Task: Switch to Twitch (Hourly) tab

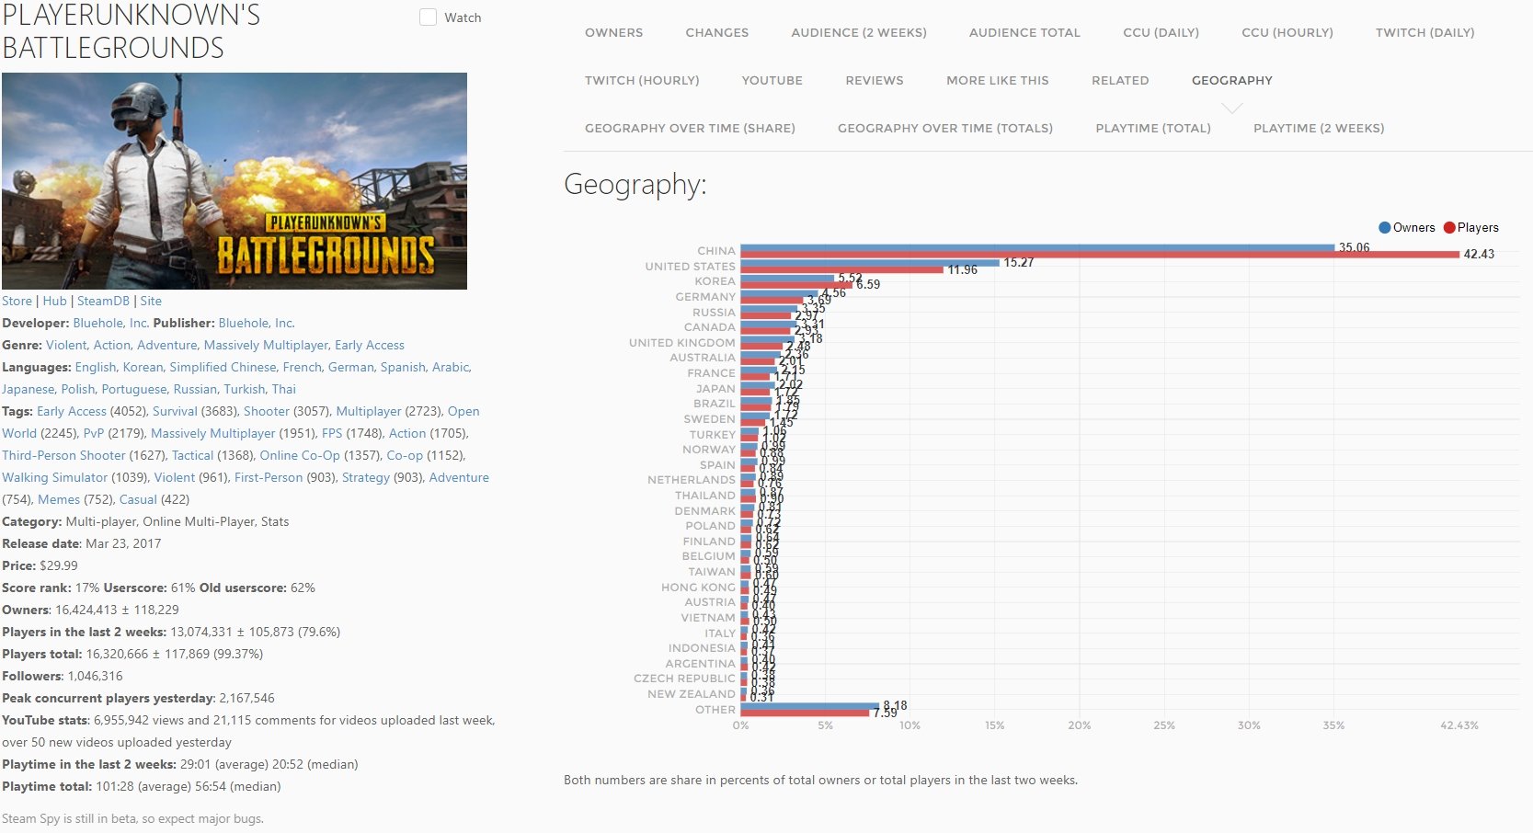Action: pyautogui.click(x=642, y=80)
